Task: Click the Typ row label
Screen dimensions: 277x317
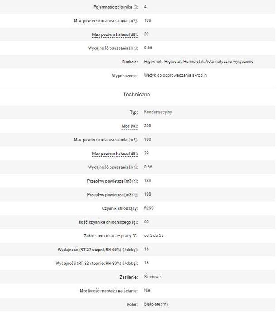Action: (x=133, y=112)
